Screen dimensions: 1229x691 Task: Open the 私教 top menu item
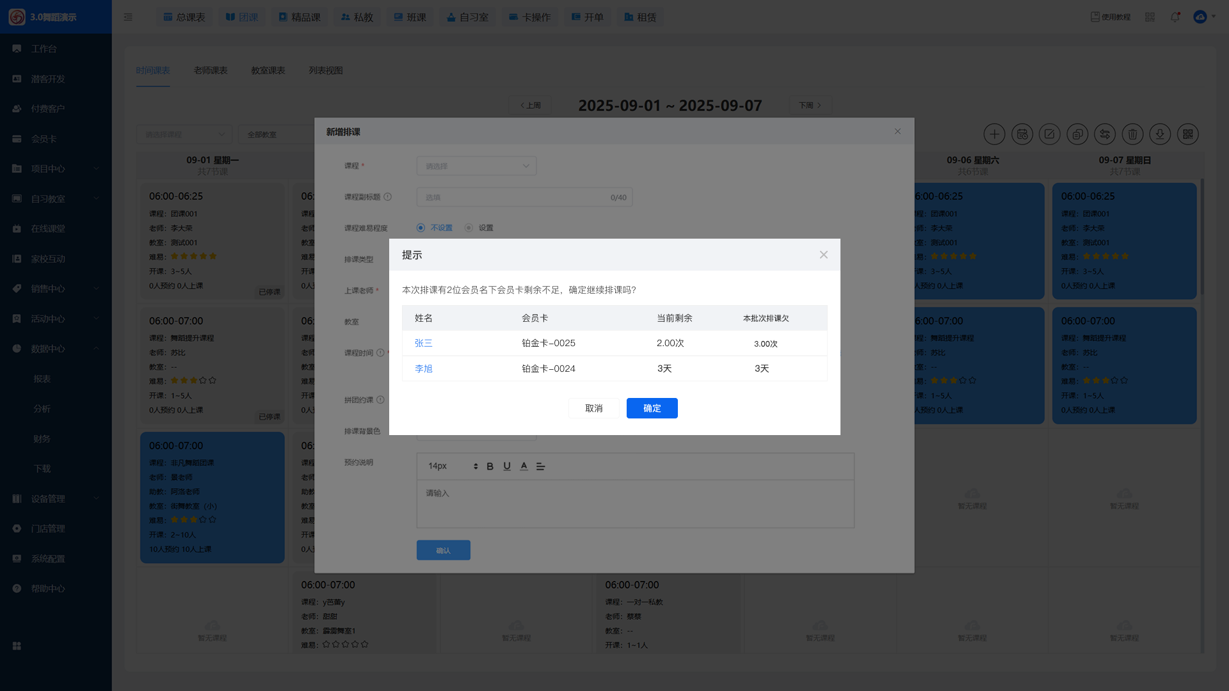pyautogui.click(x=357, y=17)
